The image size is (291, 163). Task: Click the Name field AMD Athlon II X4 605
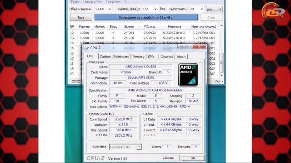click(140, 67)
